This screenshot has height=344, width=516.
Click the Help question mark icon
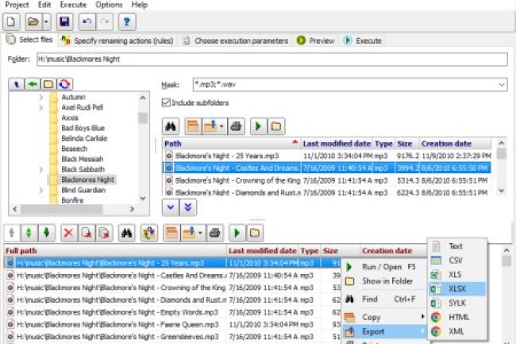pos(126,21)
